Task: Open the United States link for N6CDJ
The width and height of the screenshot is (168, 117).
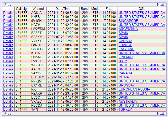Action: [x=142, y=105]
